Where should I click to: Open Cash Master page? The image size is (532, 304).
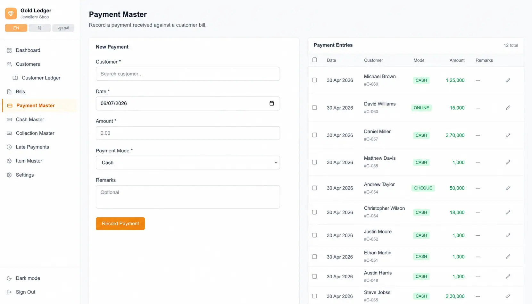click(39, 119)
